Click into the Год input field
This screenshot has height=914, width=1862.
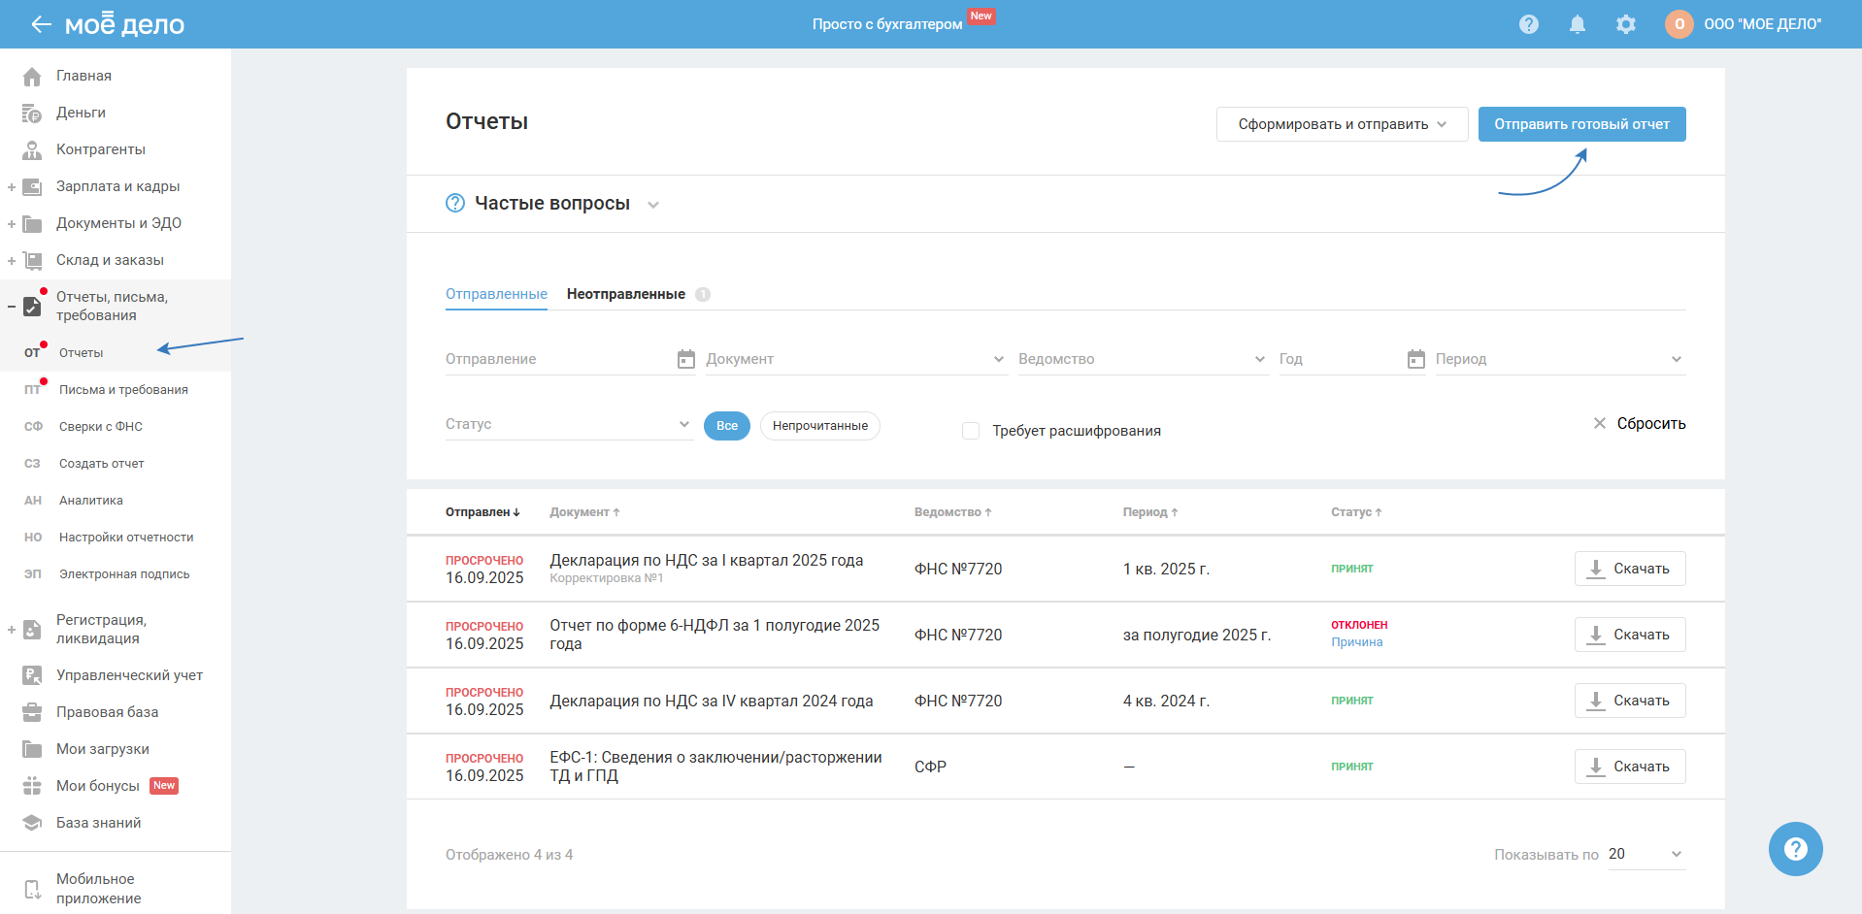coord(1340,359)
